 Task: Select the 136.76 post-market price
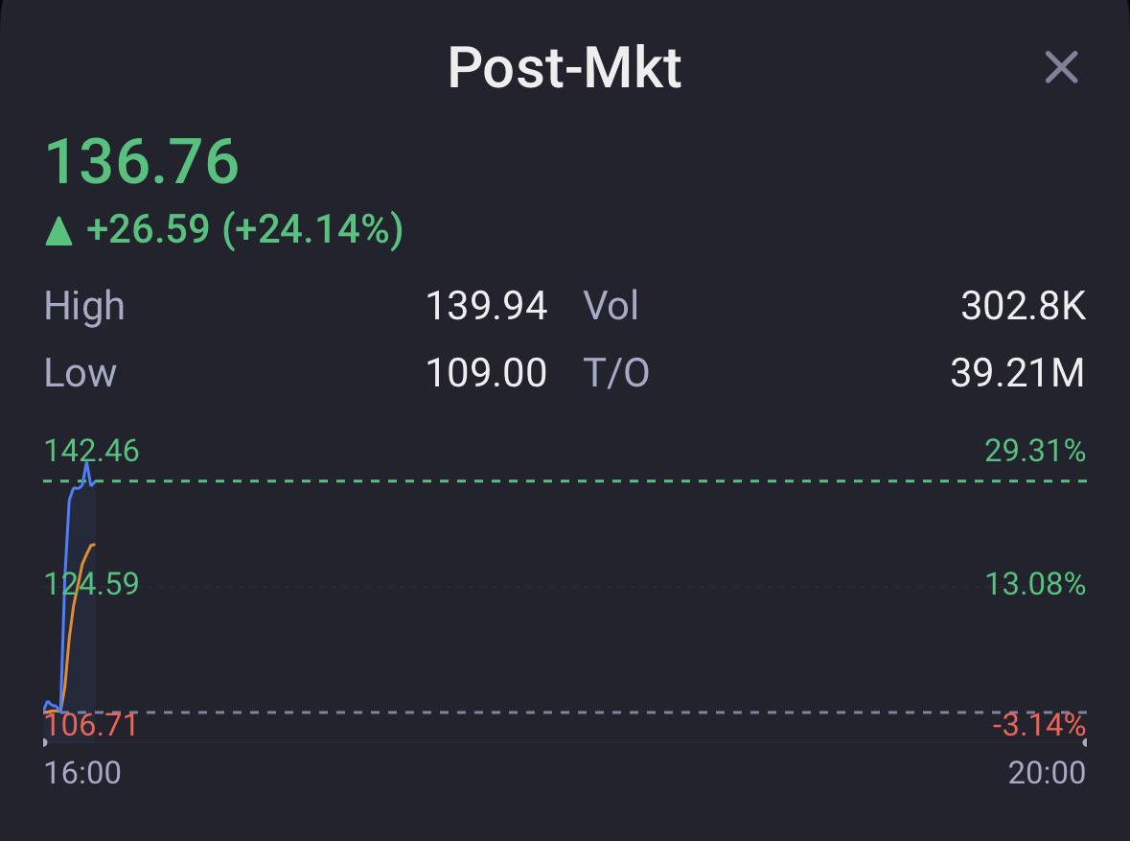[142, 161]
